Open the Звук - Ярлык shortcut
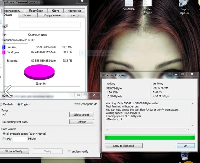The image size is (200, 163). point(185,7)
